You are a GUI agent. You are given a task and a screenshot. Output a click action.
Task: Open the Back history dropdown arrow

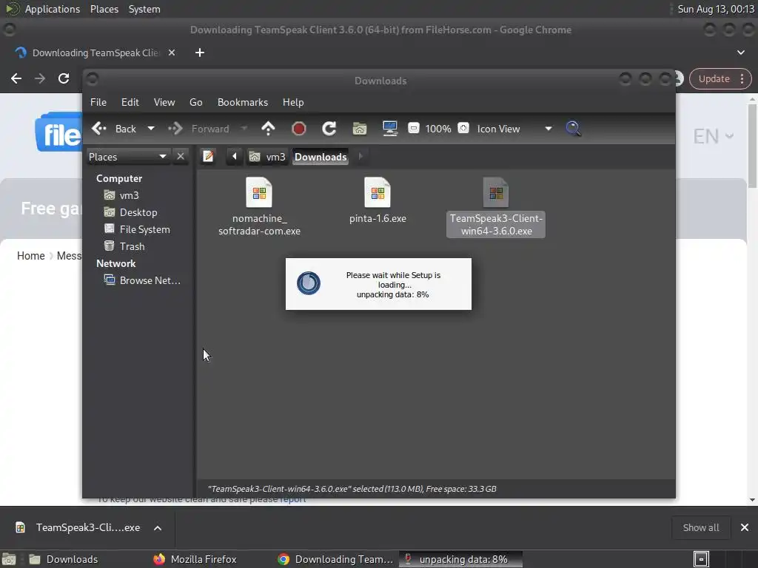[151, 129]
